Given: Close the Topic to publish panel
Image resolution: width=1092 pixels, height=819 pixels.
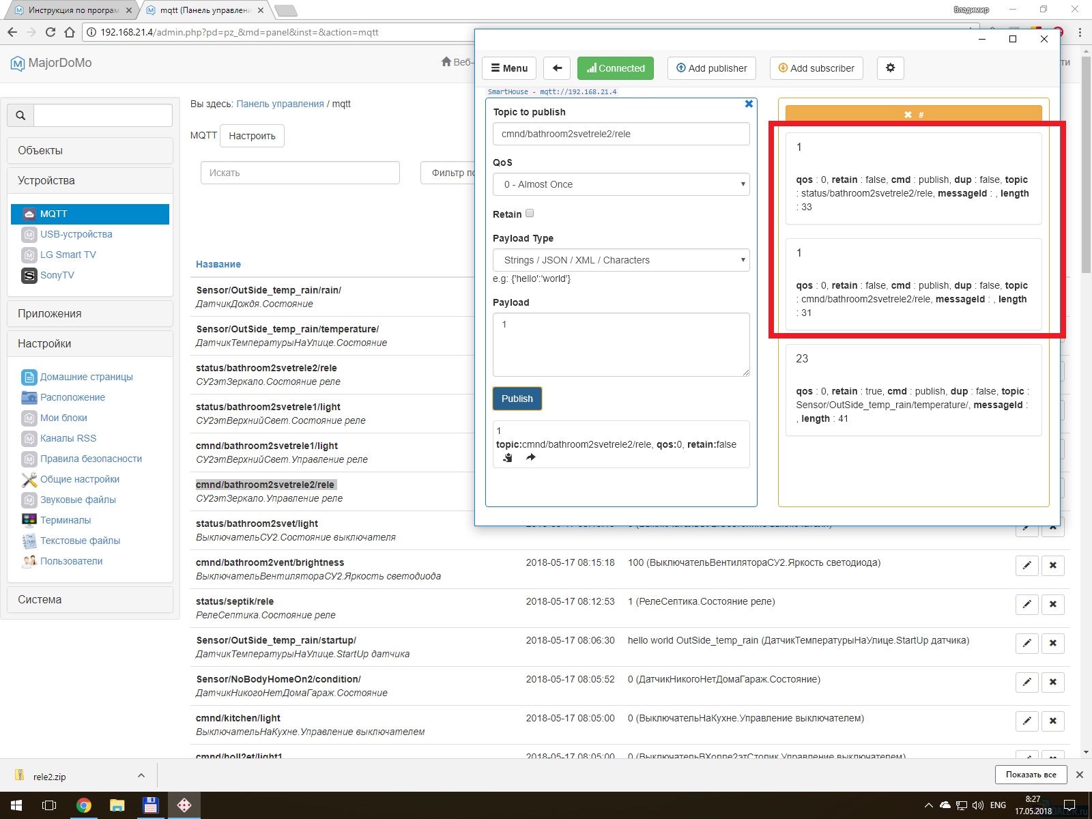Looking at the screenshot, I should point(749,104).
